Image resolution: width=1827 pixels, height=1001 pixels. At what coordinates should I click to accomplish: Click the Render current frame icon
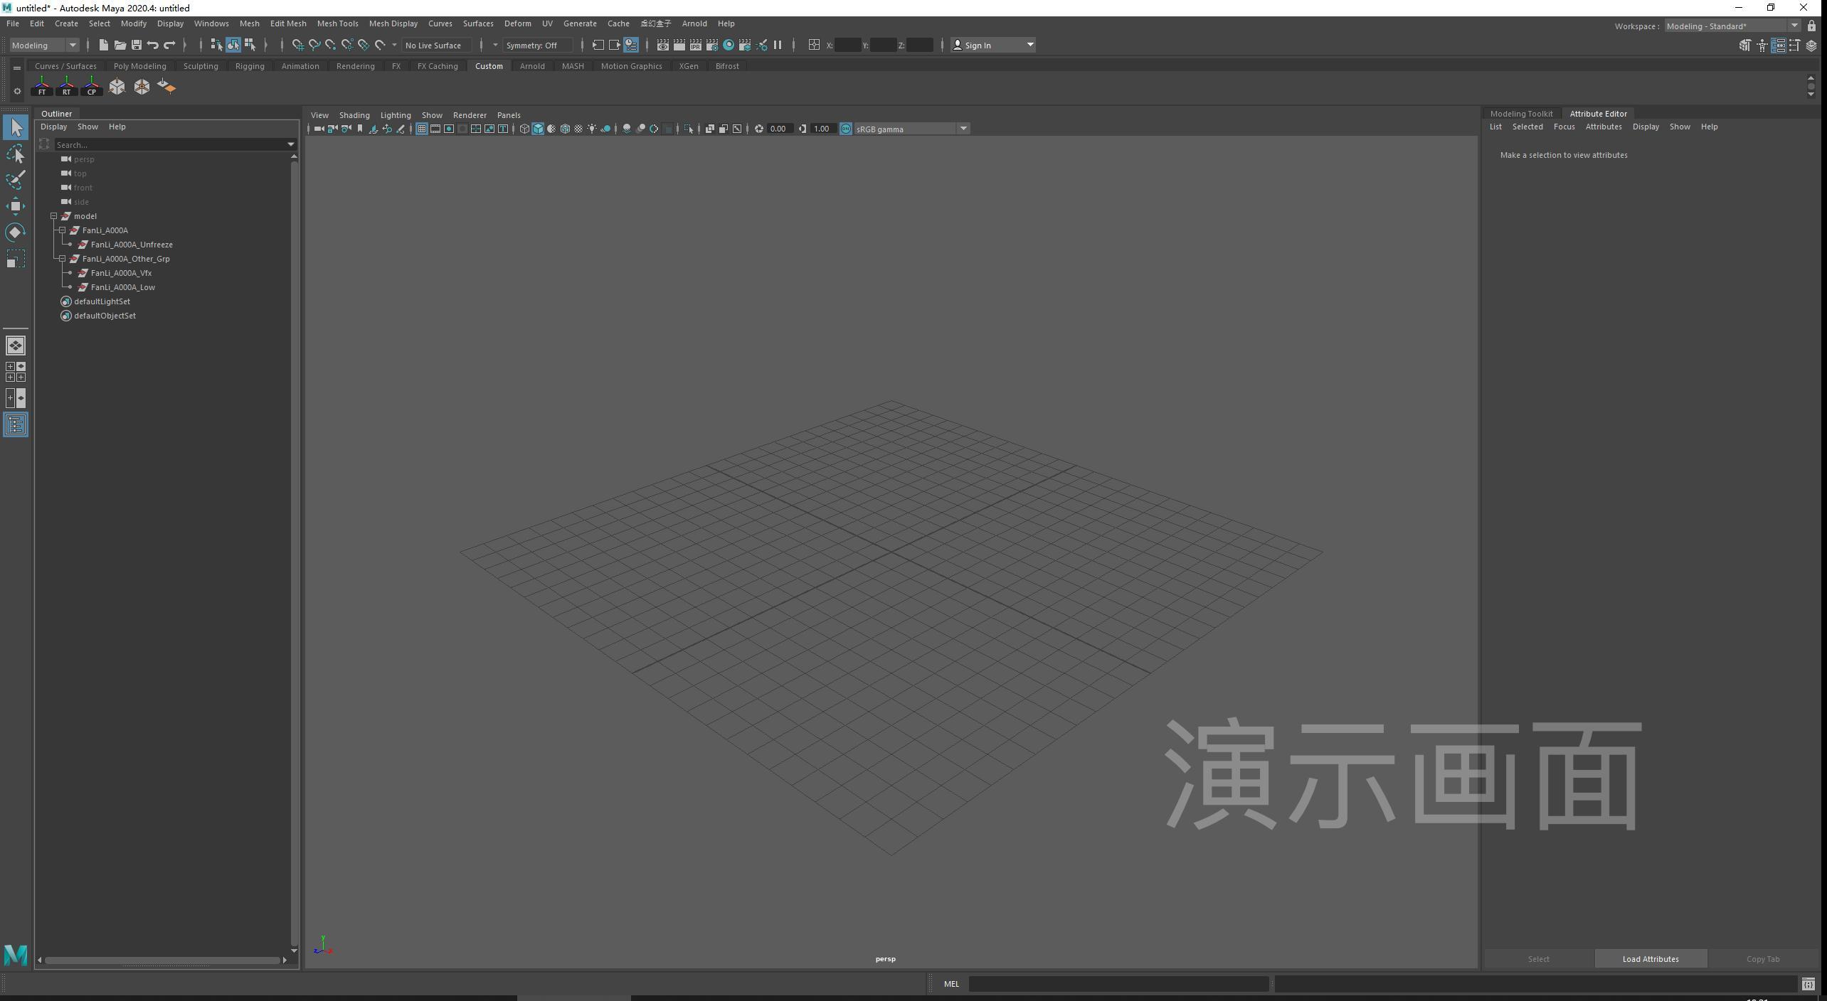click(679, 45)
